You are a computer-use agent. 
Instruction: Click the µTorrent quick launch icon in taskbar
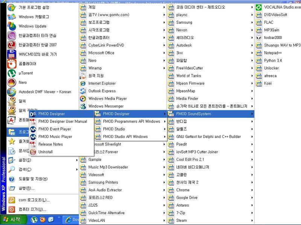pyautogui.click(x=34, y=219)
